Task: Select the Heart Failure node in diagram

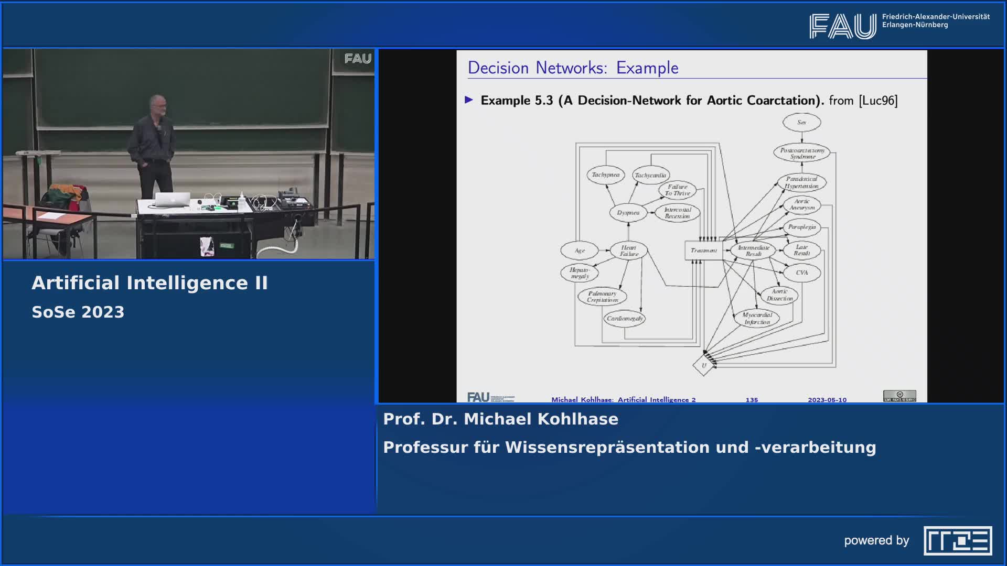Action: coord(628,251)
